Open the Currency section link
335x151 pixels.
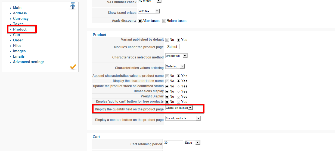pos(21,18)
